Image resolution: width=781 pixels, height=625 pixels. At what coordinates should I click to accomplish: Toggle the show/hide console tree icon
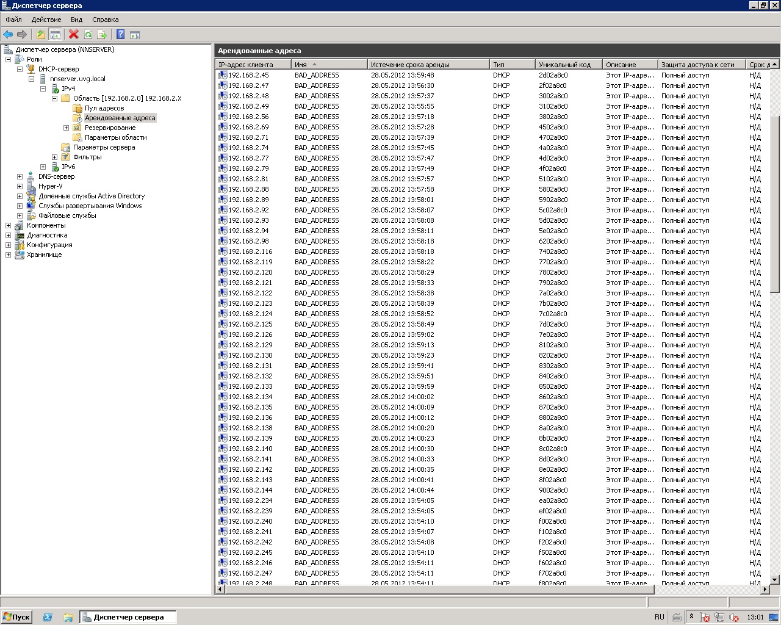(x=55, y=35)
